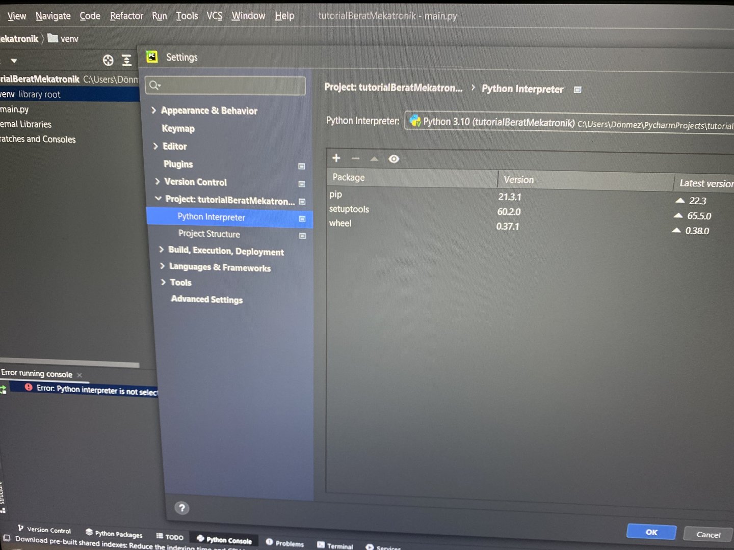The height and width of the screenshot is (550, 734).
Task: Expand the Tools settings section
Action: [163, 282]
